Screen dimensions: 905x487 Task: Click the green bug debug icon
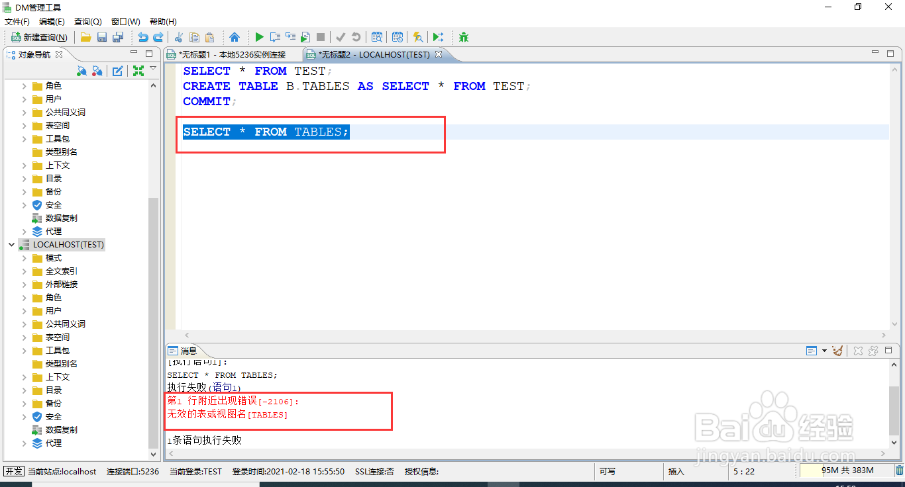[464, 37]
